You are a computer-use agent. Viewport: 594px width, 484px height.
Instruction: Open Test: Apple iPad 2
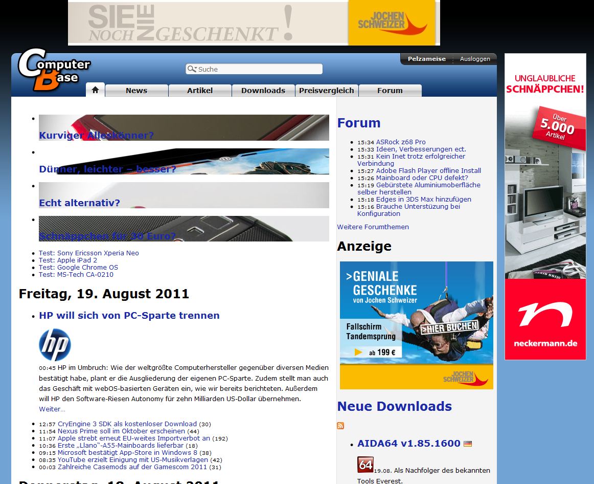[x=68, y=260]
